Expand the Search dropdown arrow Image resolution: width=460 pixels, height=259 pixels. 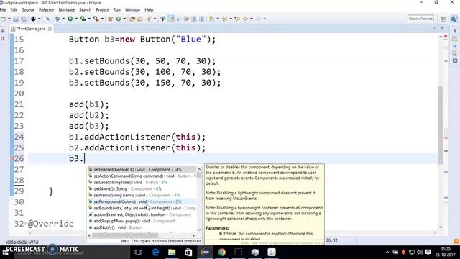point(155,19)
